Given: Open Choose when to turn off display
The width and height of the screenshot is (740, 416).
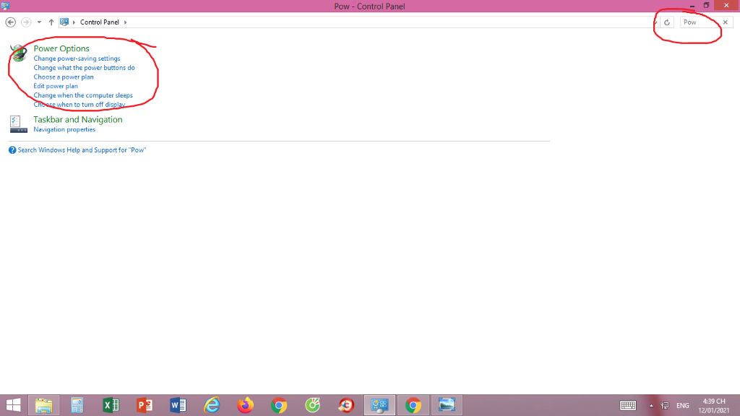Looking at the screenshot, I should click(x=79, y=104).
